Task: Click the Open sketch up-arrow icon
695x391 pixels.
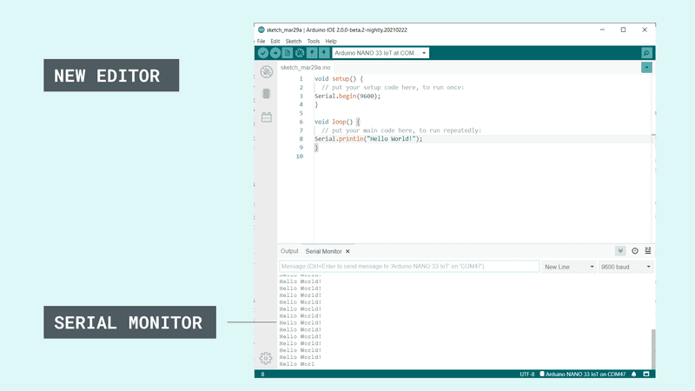Action: pyautogui.click(x=312, y=53)
